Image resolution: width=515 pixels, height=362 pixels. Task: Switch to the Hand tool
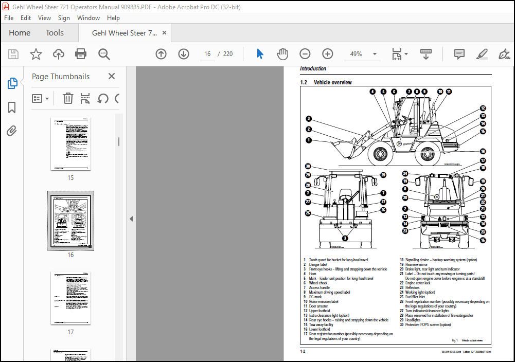[282, 53]
